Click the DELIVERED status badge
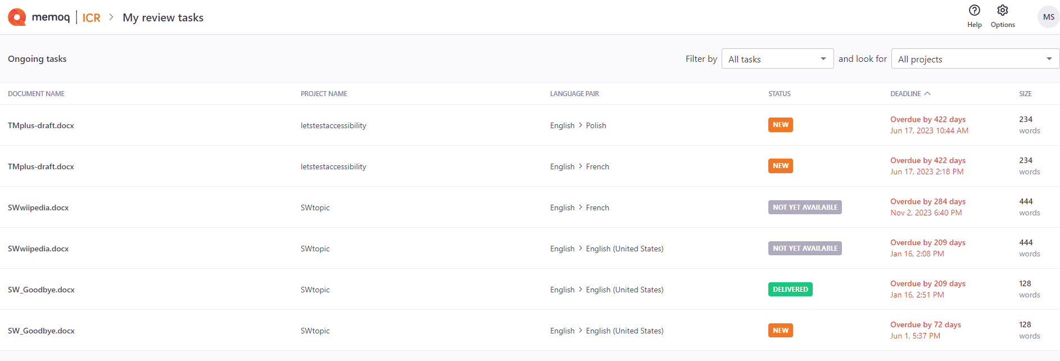The width and height of the screenshot is (1060, 361). (x=790, y=290)
